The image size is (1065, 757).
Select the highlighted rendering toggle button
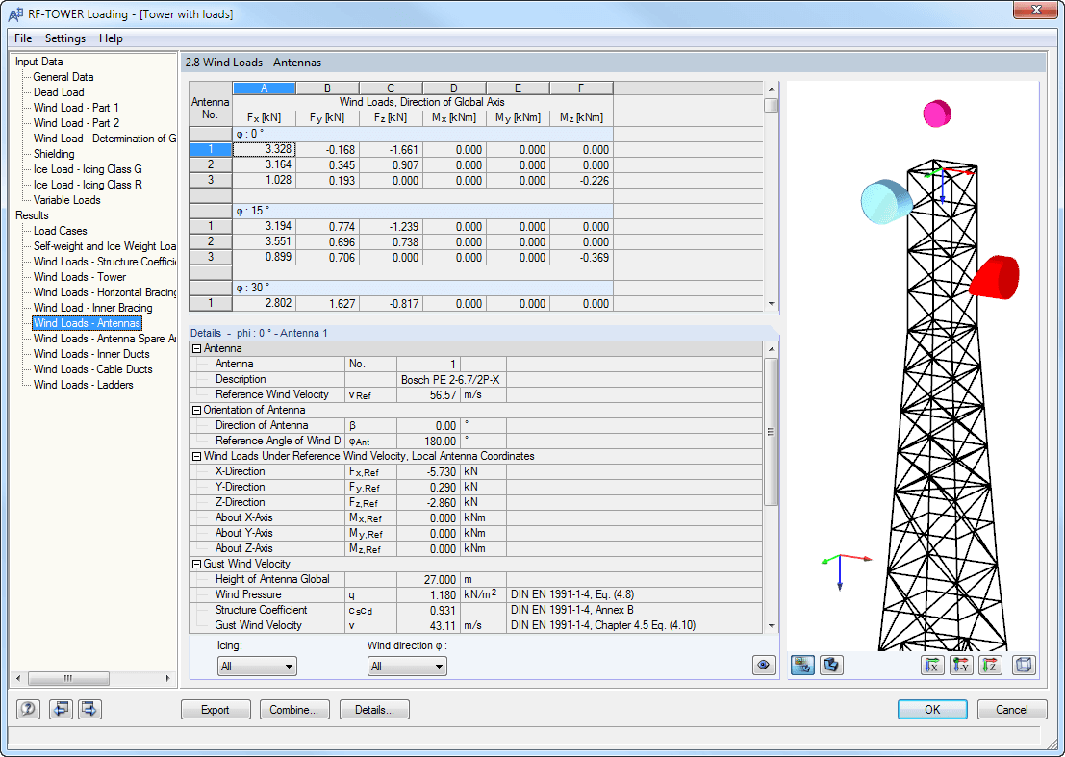[x=801, y=665]
